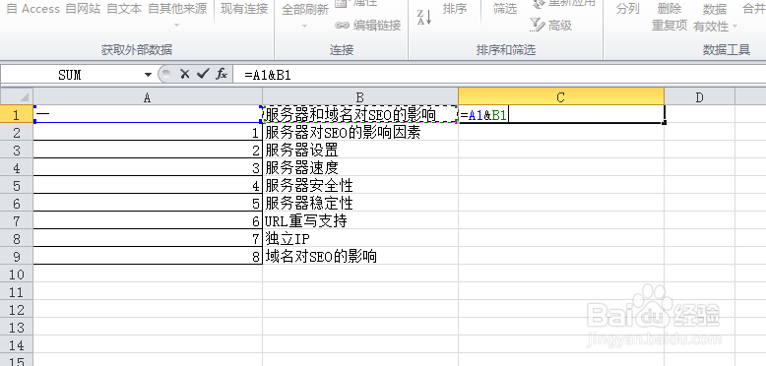Click cell 服务器安全性
The height and width of the screenshot is (366, 766).
click(x=360, y=185)
